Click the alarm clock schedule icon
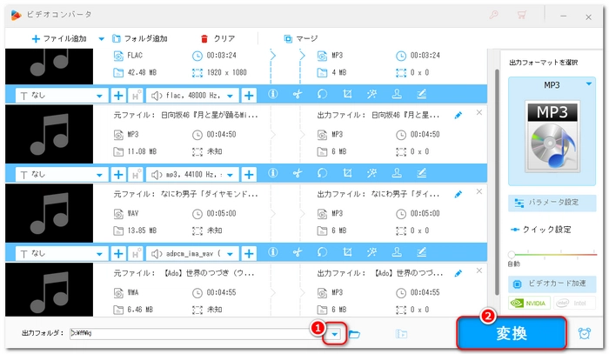 click(586, 333)
